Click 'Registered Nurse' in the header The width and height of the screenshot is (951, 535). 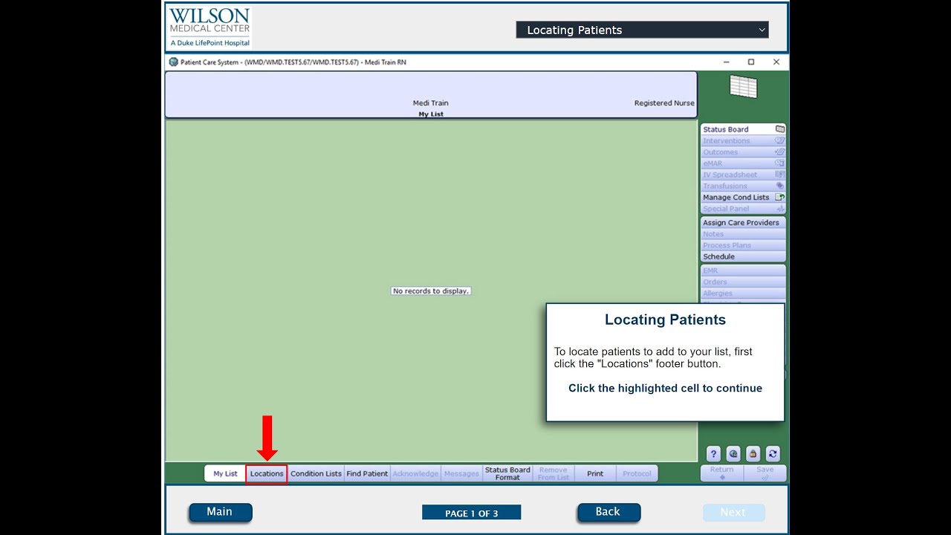click(664, 103)
